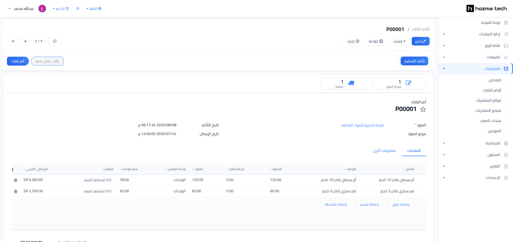Switch to المنتجات tab
513x242 pixels.
coord(414,151)
